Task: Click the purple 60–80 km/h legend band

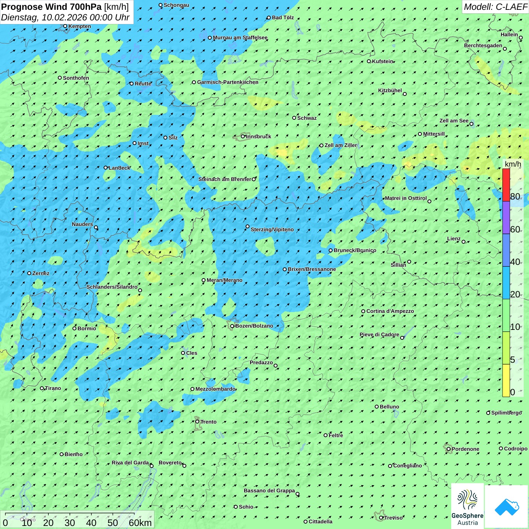Action: click(506, 218)
